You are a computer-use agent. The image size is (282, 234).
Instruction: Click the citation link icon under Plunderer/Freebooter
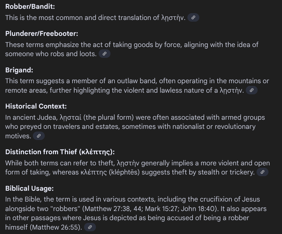(104, 54)
